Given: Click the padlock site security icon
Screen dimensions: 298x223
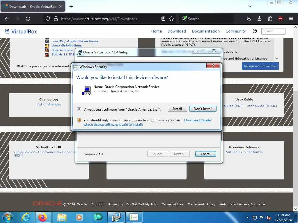Looking at the screenshot, I should point(56,19).
